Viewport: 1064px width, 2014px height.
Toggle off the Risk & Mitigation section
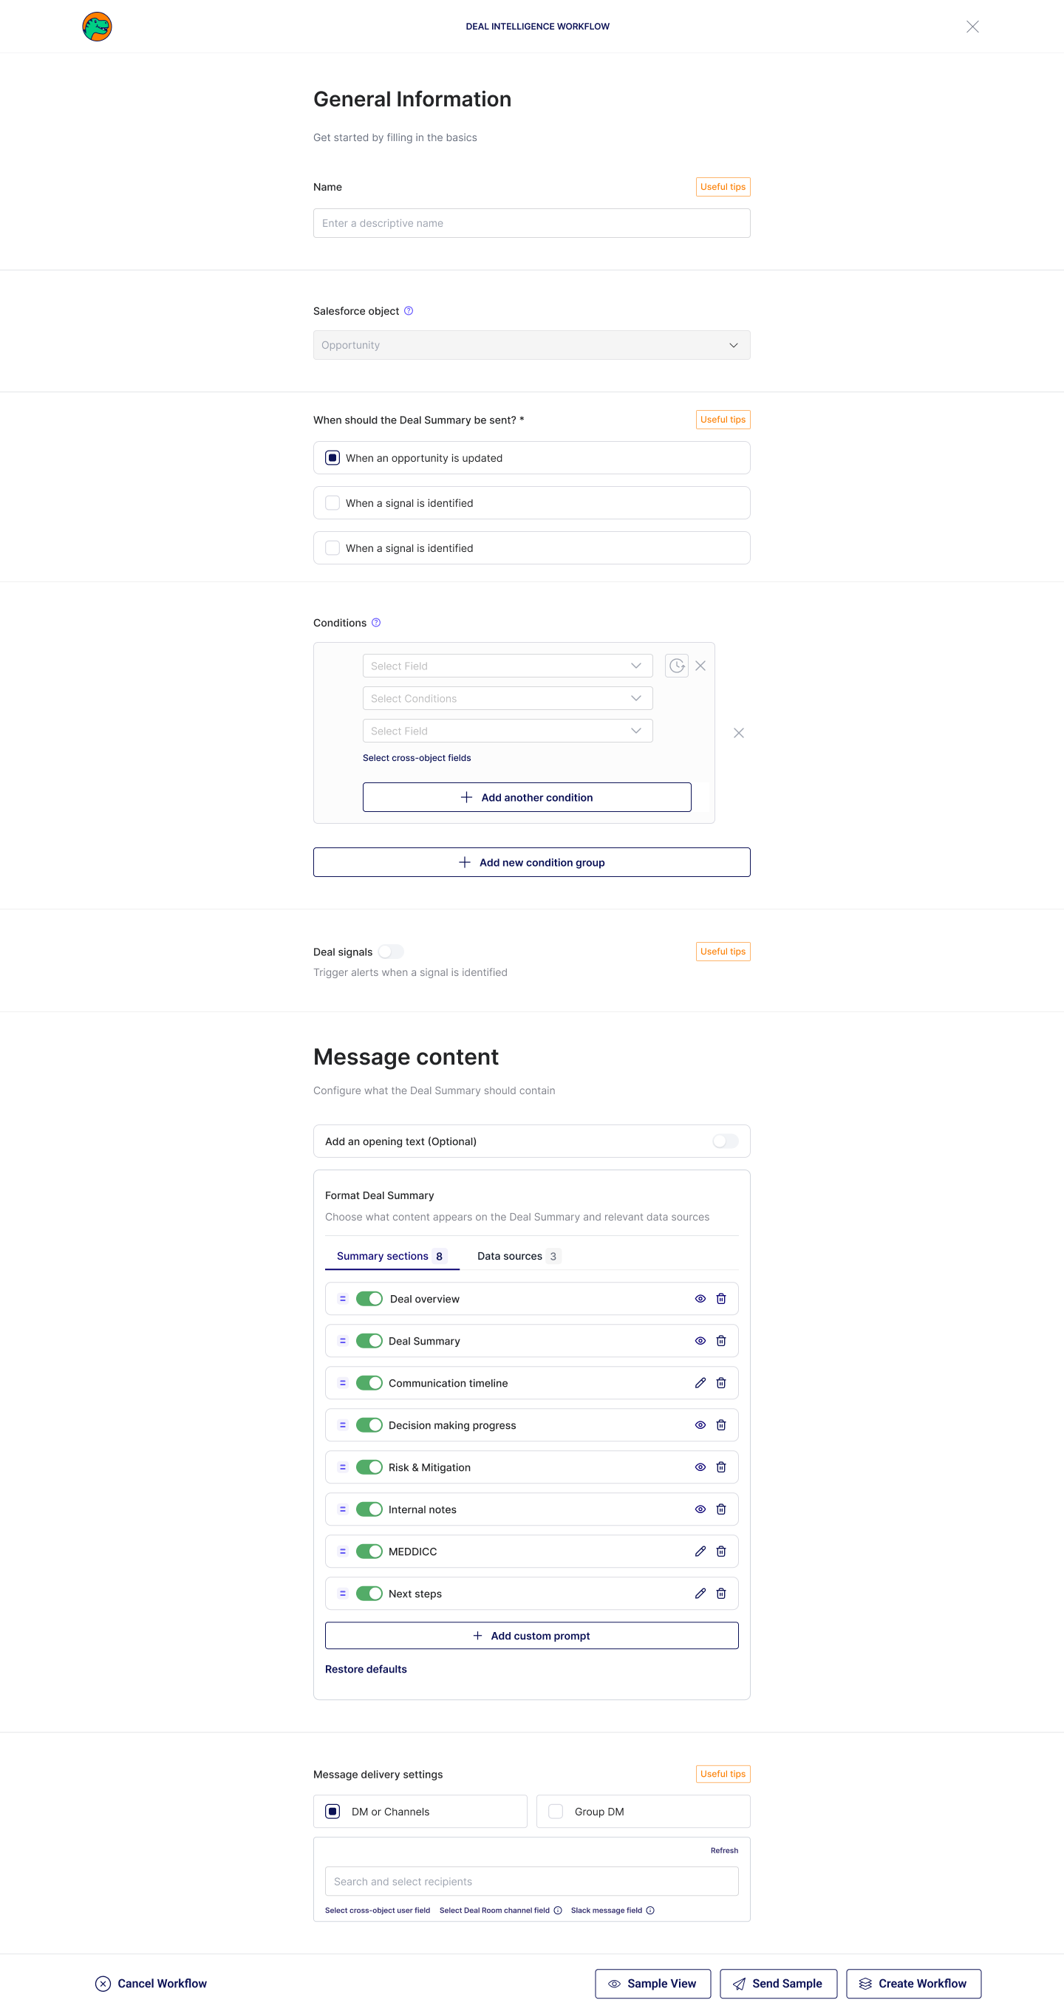point(369,1467)
